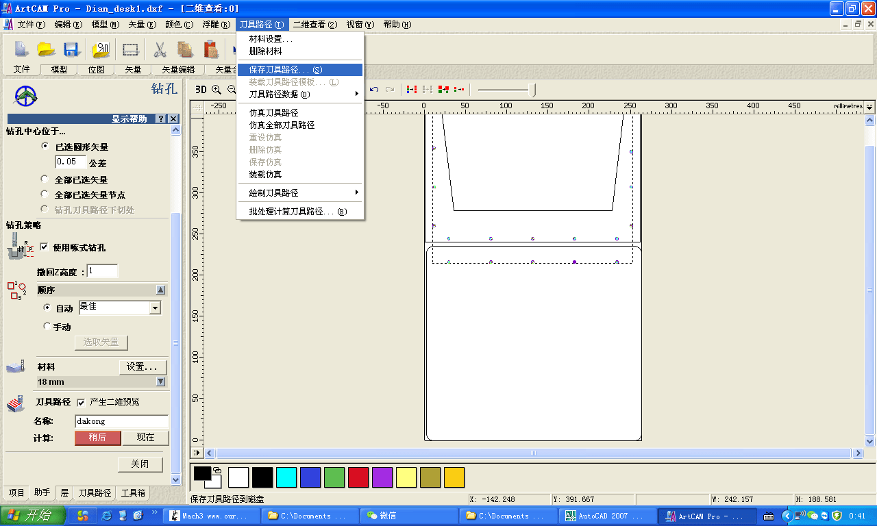Click the foreground/background color swap icon
This screenshot has width=877, height=526.
click(x=217, y=470)
